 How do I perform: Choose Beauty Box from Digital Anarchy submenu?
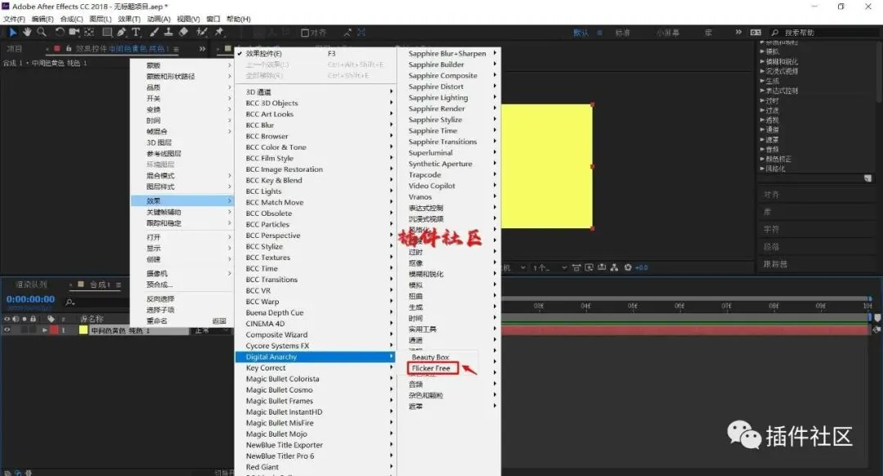(x=430, y=357)
